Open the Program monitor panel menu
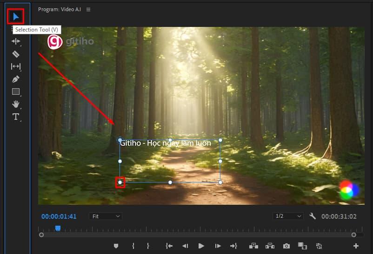This screenshot has width=373, height=254. pyautogui.click(x=88, y=9)
